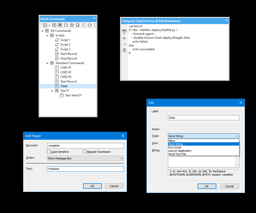Choose Send String from the Type list
Image resolution: width=256 pixels, height=213 pixels.
tap(204, 144)
